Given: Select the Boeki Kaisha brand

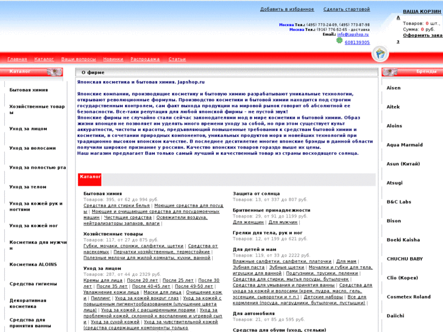Looking at the screenshot, I should [403, 239].
